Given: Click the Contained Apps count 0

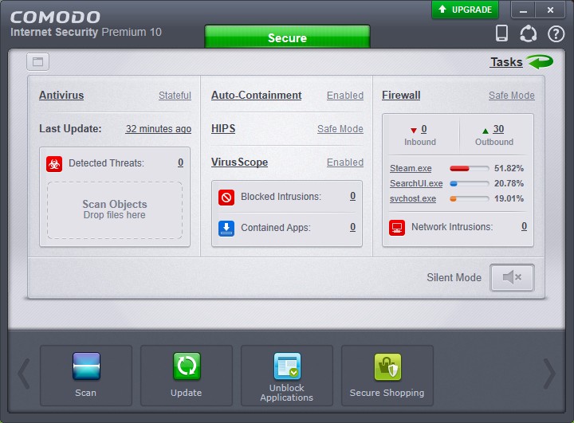Looking at the screenshot, I should [352, 227].
